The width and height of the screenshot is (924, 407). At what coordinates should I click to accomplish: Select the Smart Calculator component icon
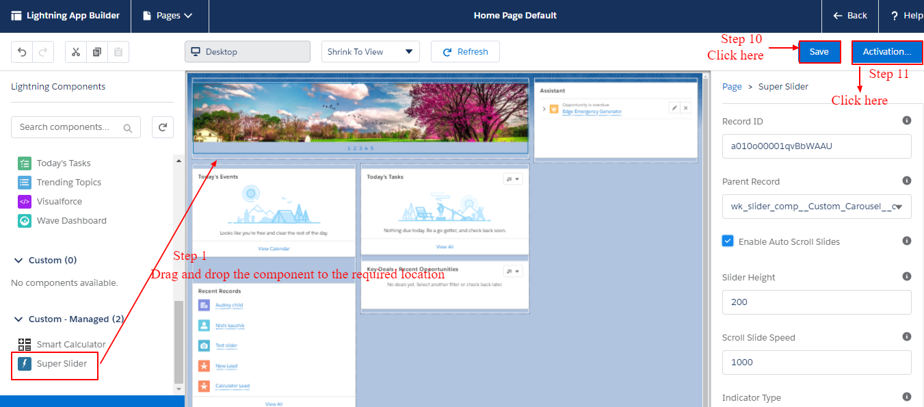pyautogui.click(x=25, y=344)
